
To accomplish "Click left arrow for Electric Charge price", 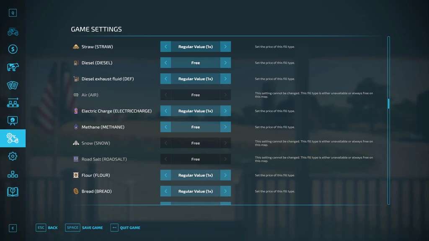I will pos(165,111).
